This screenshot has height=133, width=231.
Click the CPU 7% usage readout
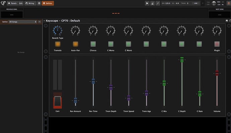click(221, 5)
